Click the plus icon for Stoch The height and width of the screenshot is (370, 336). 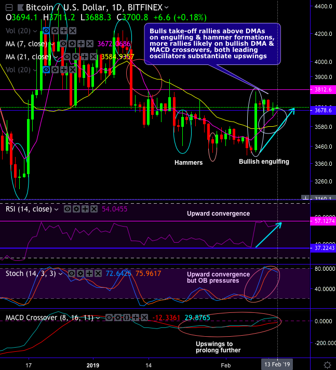click(89, 273)
